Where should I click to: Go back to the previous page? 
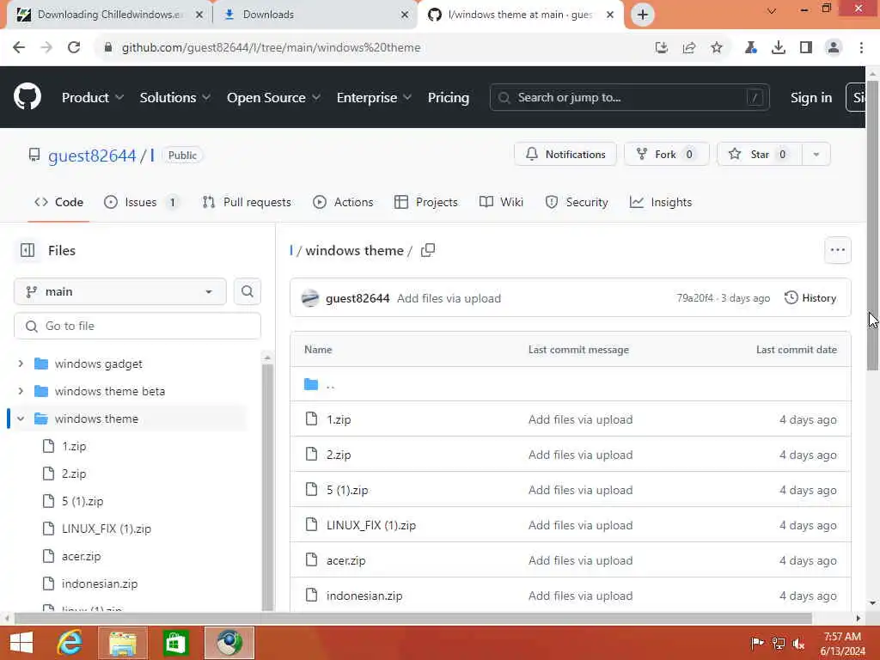[19, 48]
